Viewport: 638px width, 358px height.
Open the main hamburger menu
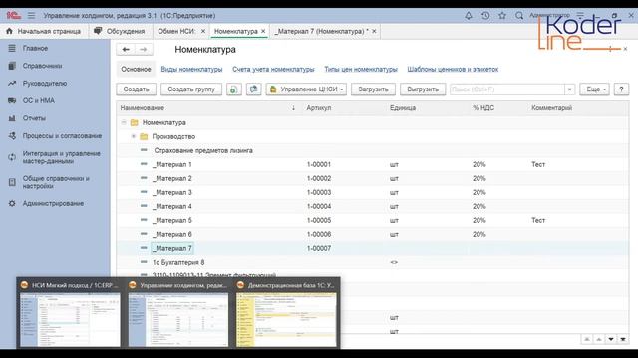coord(31,16)
